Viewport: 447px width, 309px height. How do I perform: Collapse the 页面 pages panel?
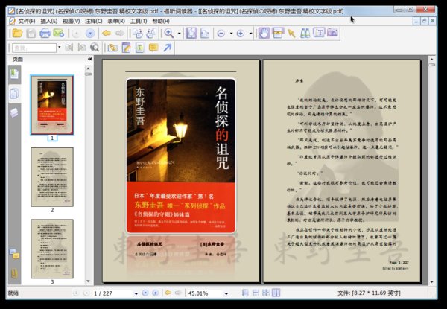90,59
